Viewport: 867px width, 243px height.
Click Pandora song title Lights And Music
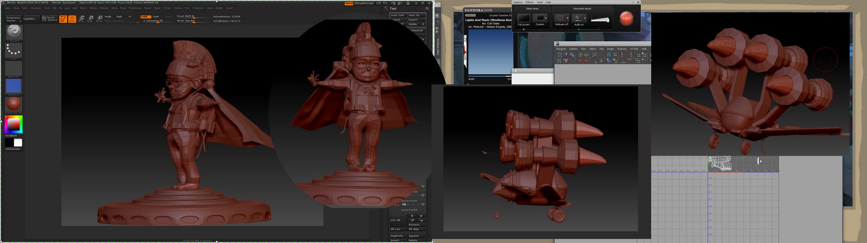tap(488, 20)
